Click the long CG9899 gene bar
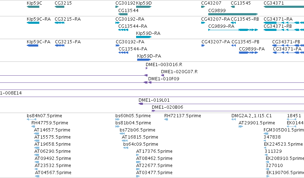 click(233, 14)
